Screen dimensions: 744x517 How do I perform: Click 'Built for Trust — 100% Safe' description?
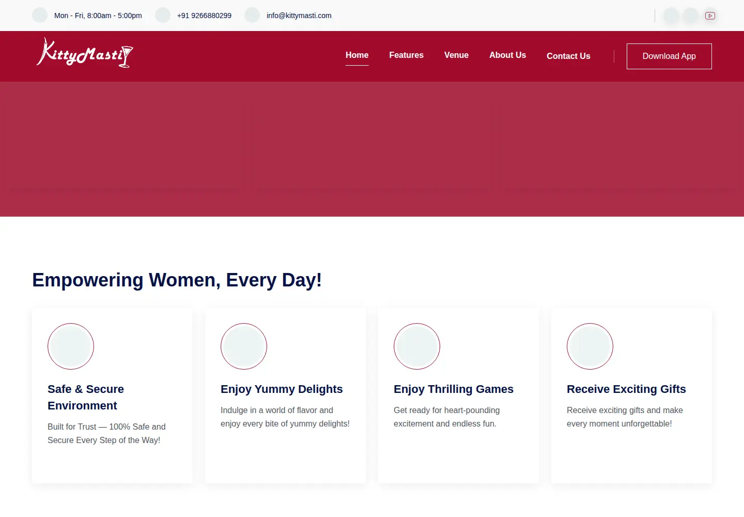[106, 433]
